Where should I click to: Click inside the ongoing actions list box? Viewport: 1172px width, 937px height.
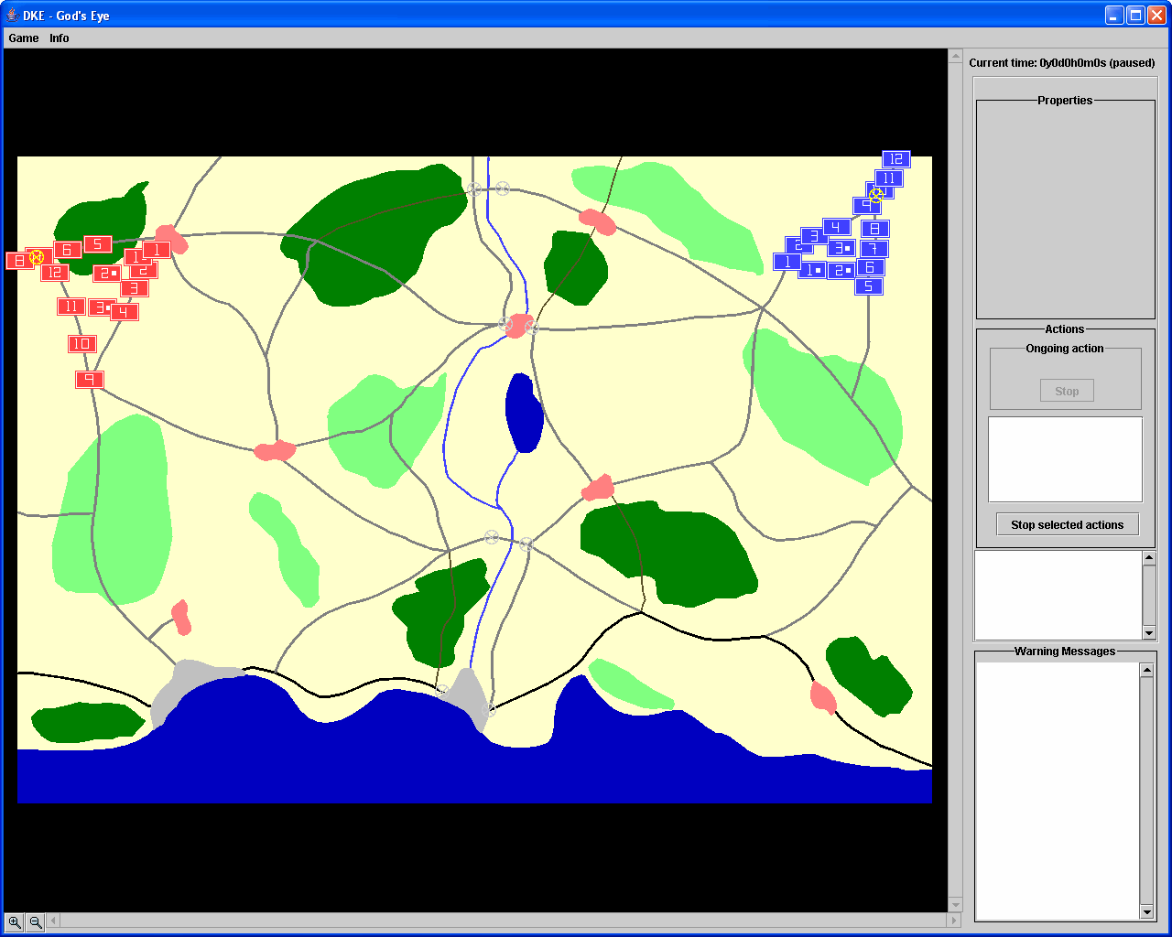tap(1065, 459)
